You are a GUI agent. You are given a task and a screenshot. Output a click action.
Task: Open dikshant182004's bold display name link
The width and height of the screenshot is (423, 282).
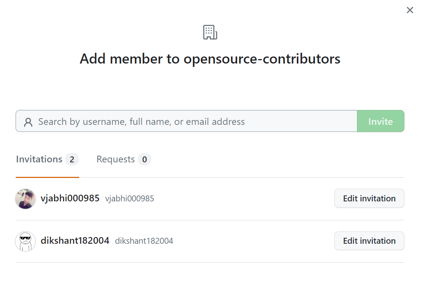(75, 241)
